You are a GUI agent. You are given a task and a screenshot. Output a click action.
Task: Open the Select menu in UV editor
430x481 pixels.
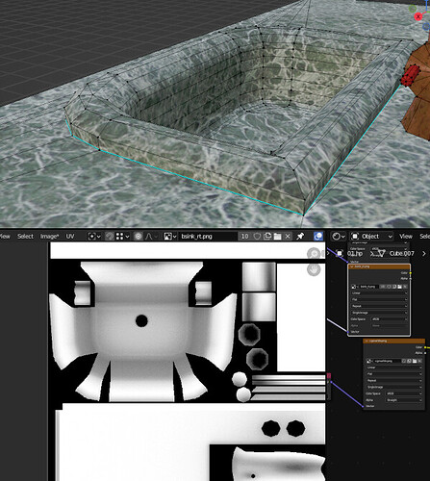click(25, 237)
